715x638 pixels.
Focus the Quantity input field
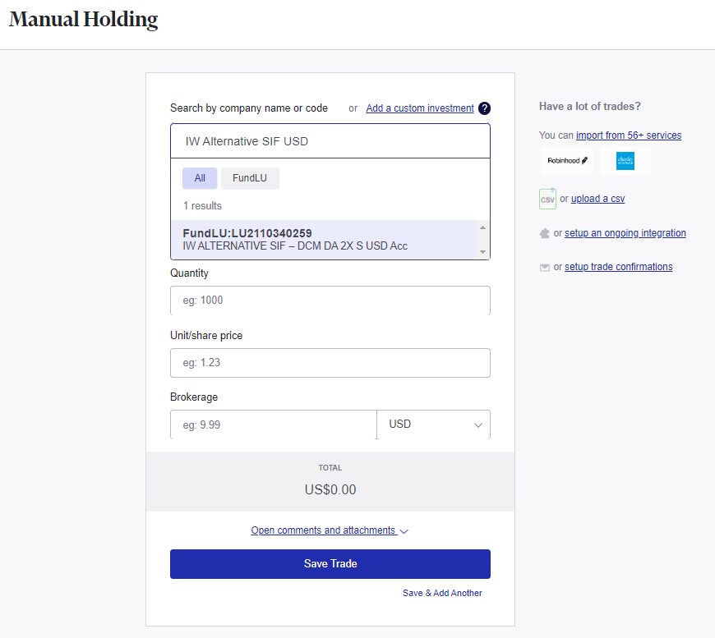tap(330, 301)
